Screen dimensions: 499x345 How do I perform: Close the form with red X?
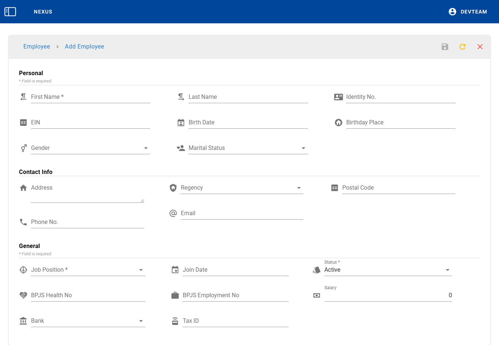click(480, 47)
